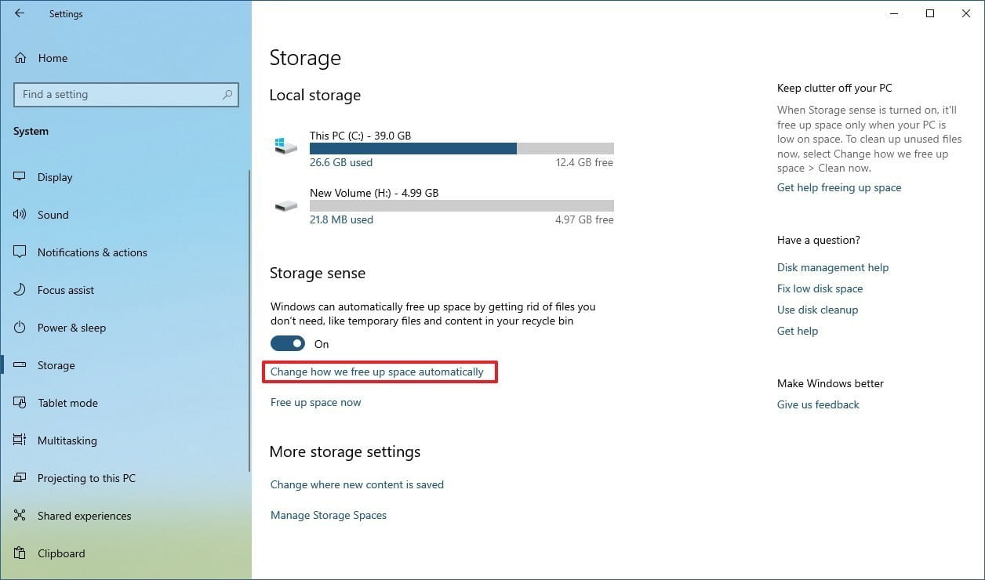985x580 pixels.
Task: Open Power & sleep settings
Action: click(x=71, y=328)
